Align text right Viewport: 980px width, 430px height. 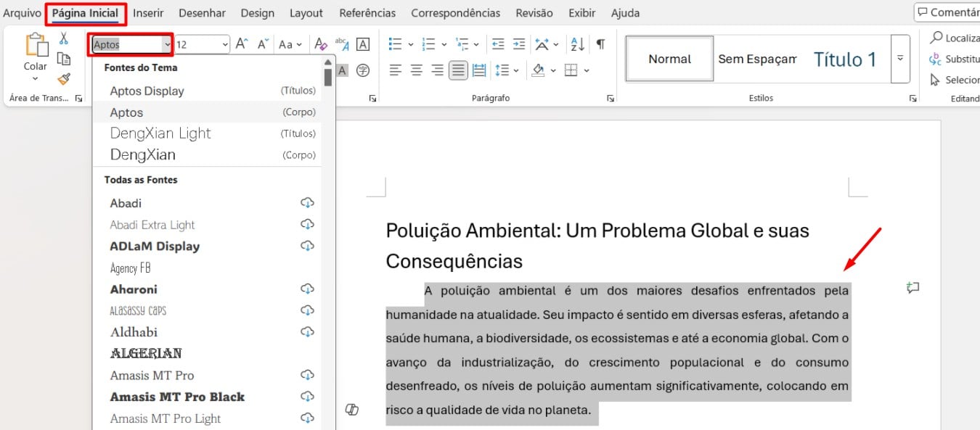pyautogui.click(x=437, y=70)
